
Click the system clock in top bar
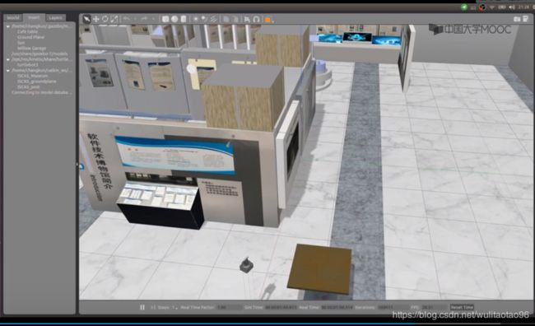click(x=523, y=7)
